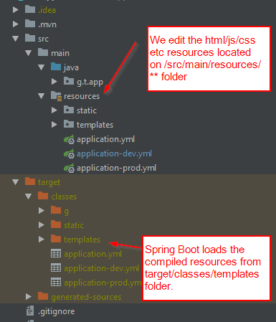Expand the .mvn folder arrow
This screenshot has width=276, height=322.
click(x=16, y=24)
